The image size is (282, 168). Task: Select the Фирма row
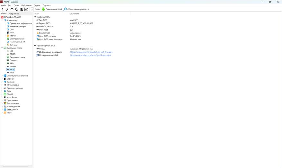click(x=65, y=49)
